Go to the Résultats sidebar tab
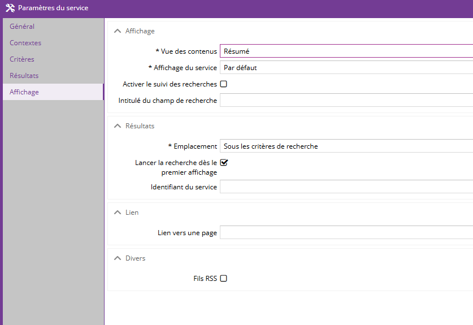The width and height of the screenshot is (473, 325). pos(24,76)
